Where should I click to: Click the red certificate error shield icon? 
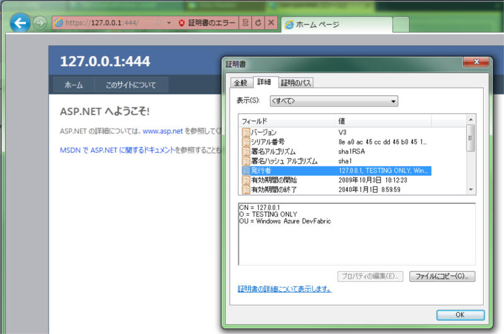click(x=181, y=23)
